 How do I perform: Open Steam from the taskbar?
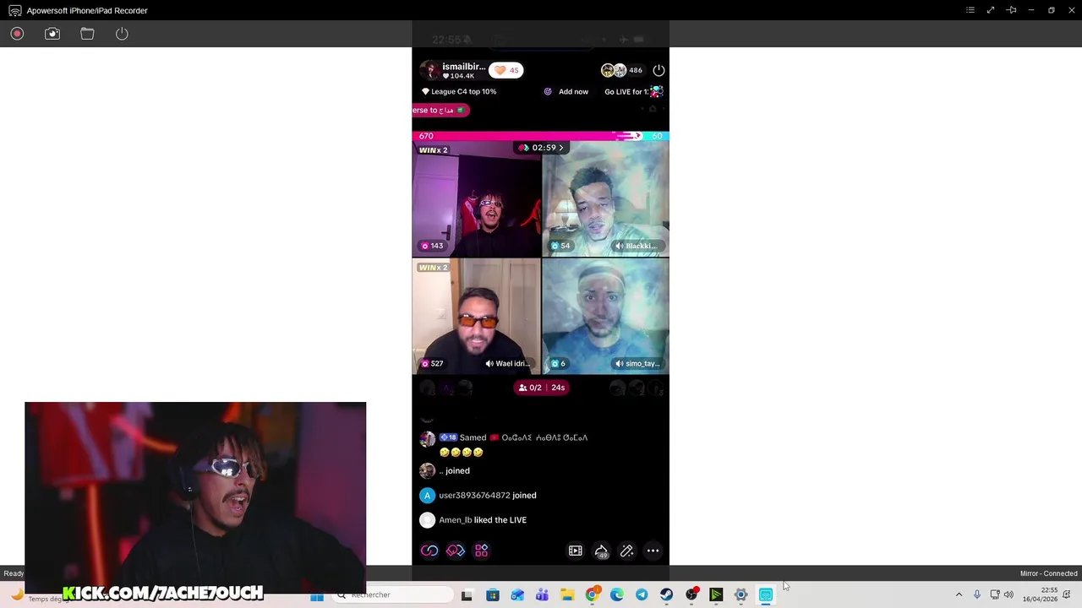tap(666, 595)
